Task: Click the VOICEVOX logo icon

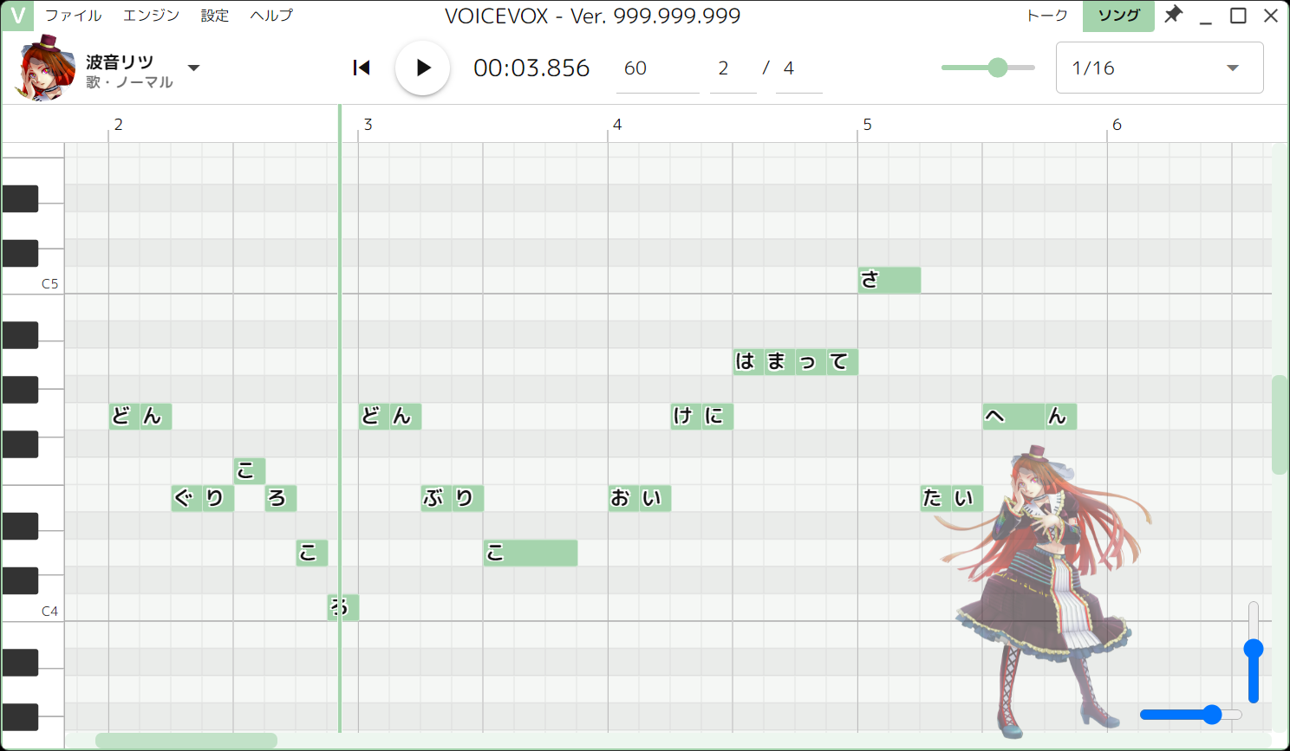Action: (17, 16)
